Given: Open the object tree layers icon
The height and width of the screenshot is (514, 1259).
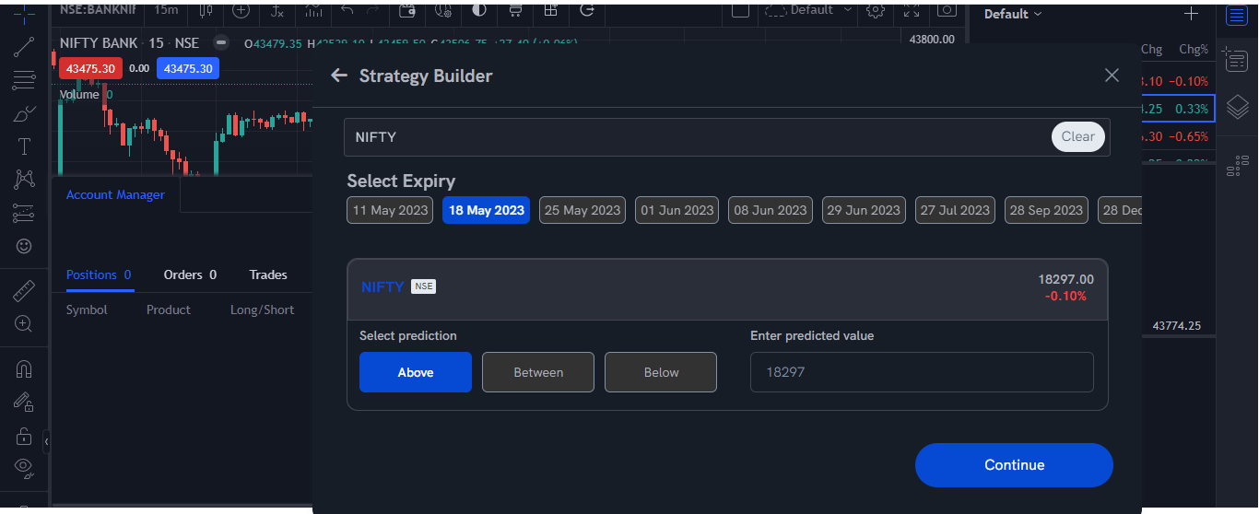Looking at the screenshot, I should click(1237, 108).
